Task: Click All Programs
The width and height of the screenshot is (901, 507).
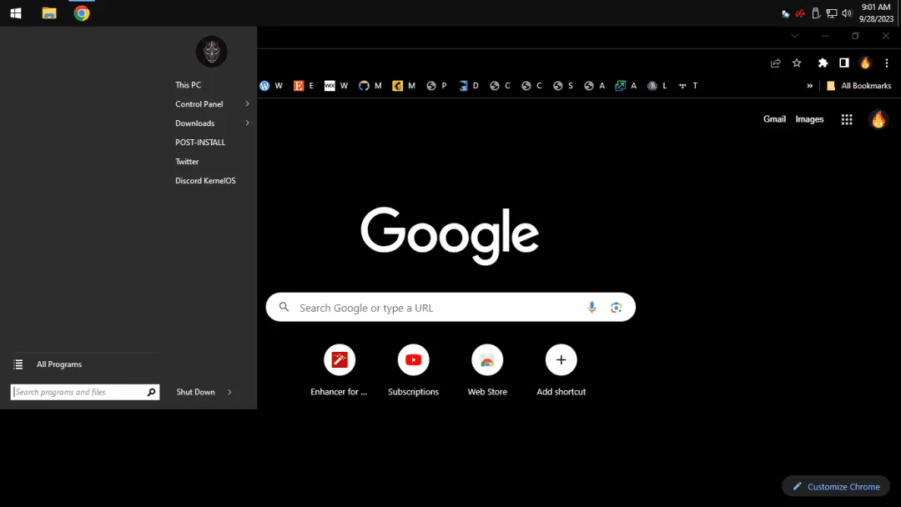Action: tap(59, 364)
